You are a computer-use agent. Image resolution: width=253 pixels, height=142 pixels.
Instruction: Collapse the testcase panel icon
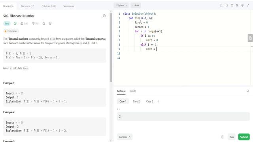click(x=248, y=91)
